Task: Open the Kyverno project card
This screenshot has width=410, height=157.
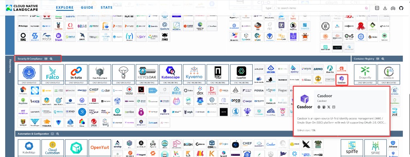Action: click(194, 74)
